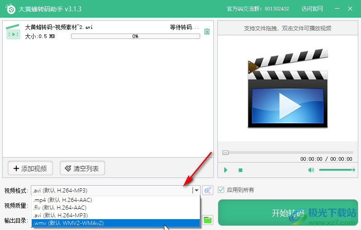Adjust the volume slider
361x230 pixels.
[337, 170]
